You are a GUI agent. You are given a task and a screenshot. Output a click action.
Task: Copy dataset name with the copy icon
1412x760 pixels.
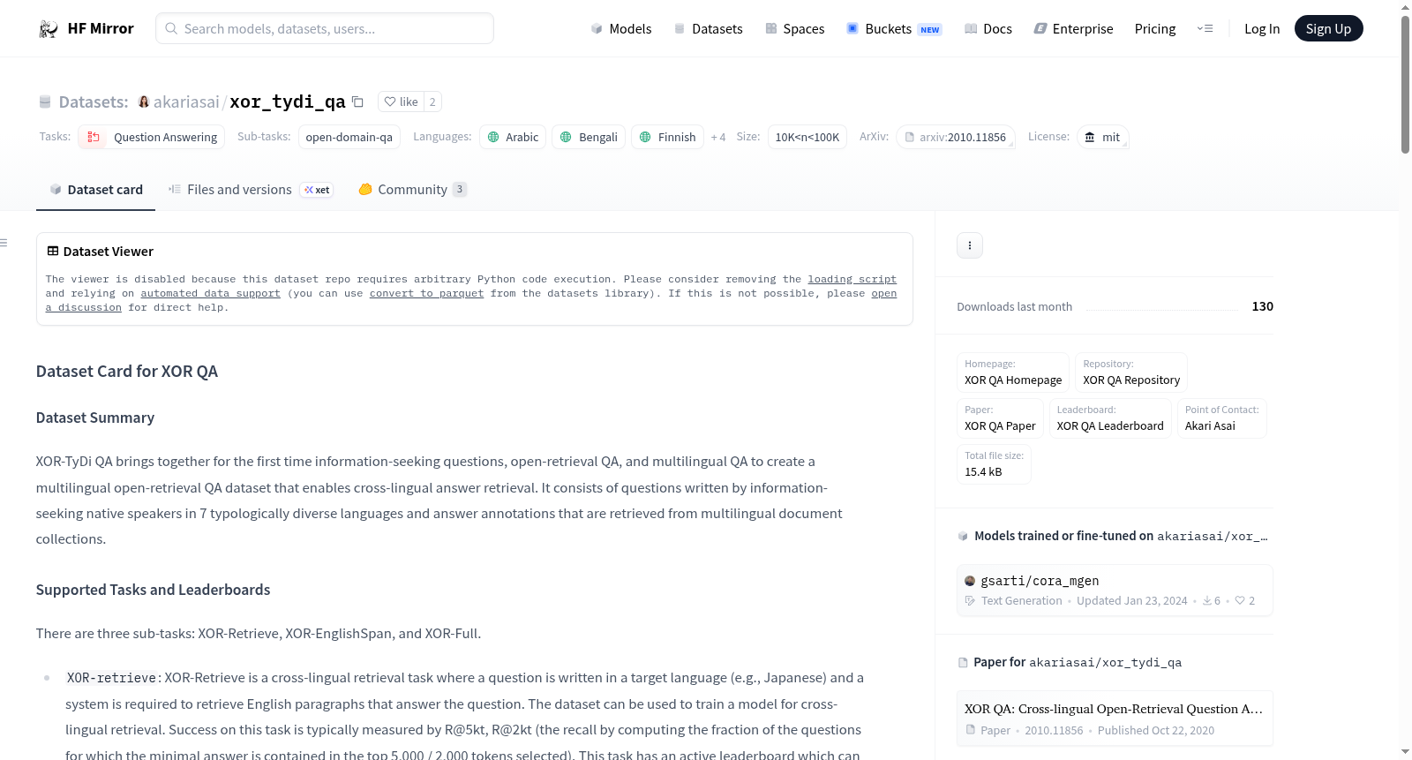pos(357,102)
